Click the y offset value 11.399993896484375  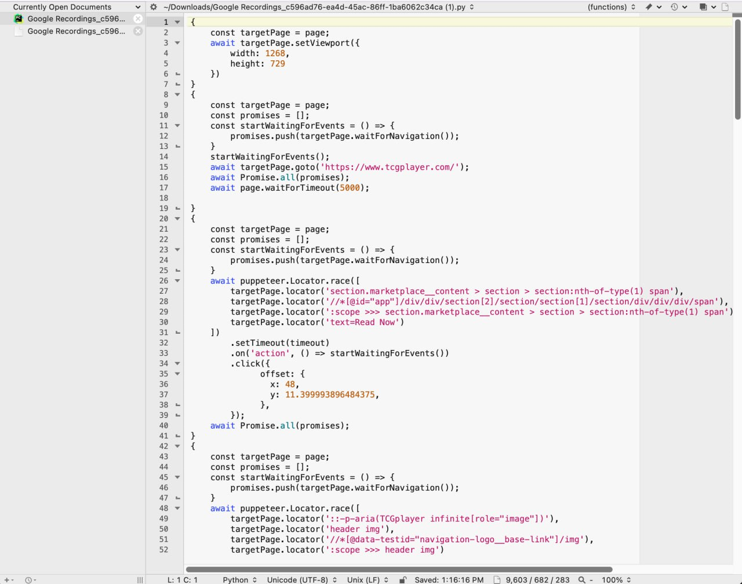pos(330,395)
